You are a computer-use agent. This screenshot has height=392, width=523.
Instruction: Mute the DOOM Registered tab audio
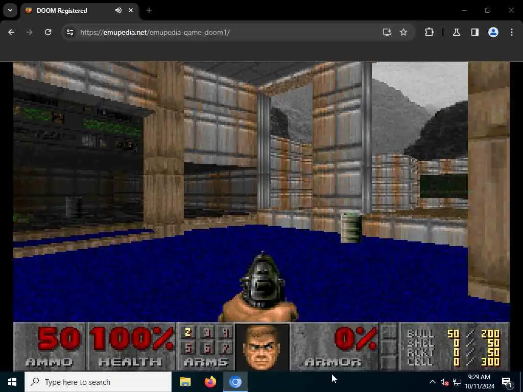[x=118, y=10]
